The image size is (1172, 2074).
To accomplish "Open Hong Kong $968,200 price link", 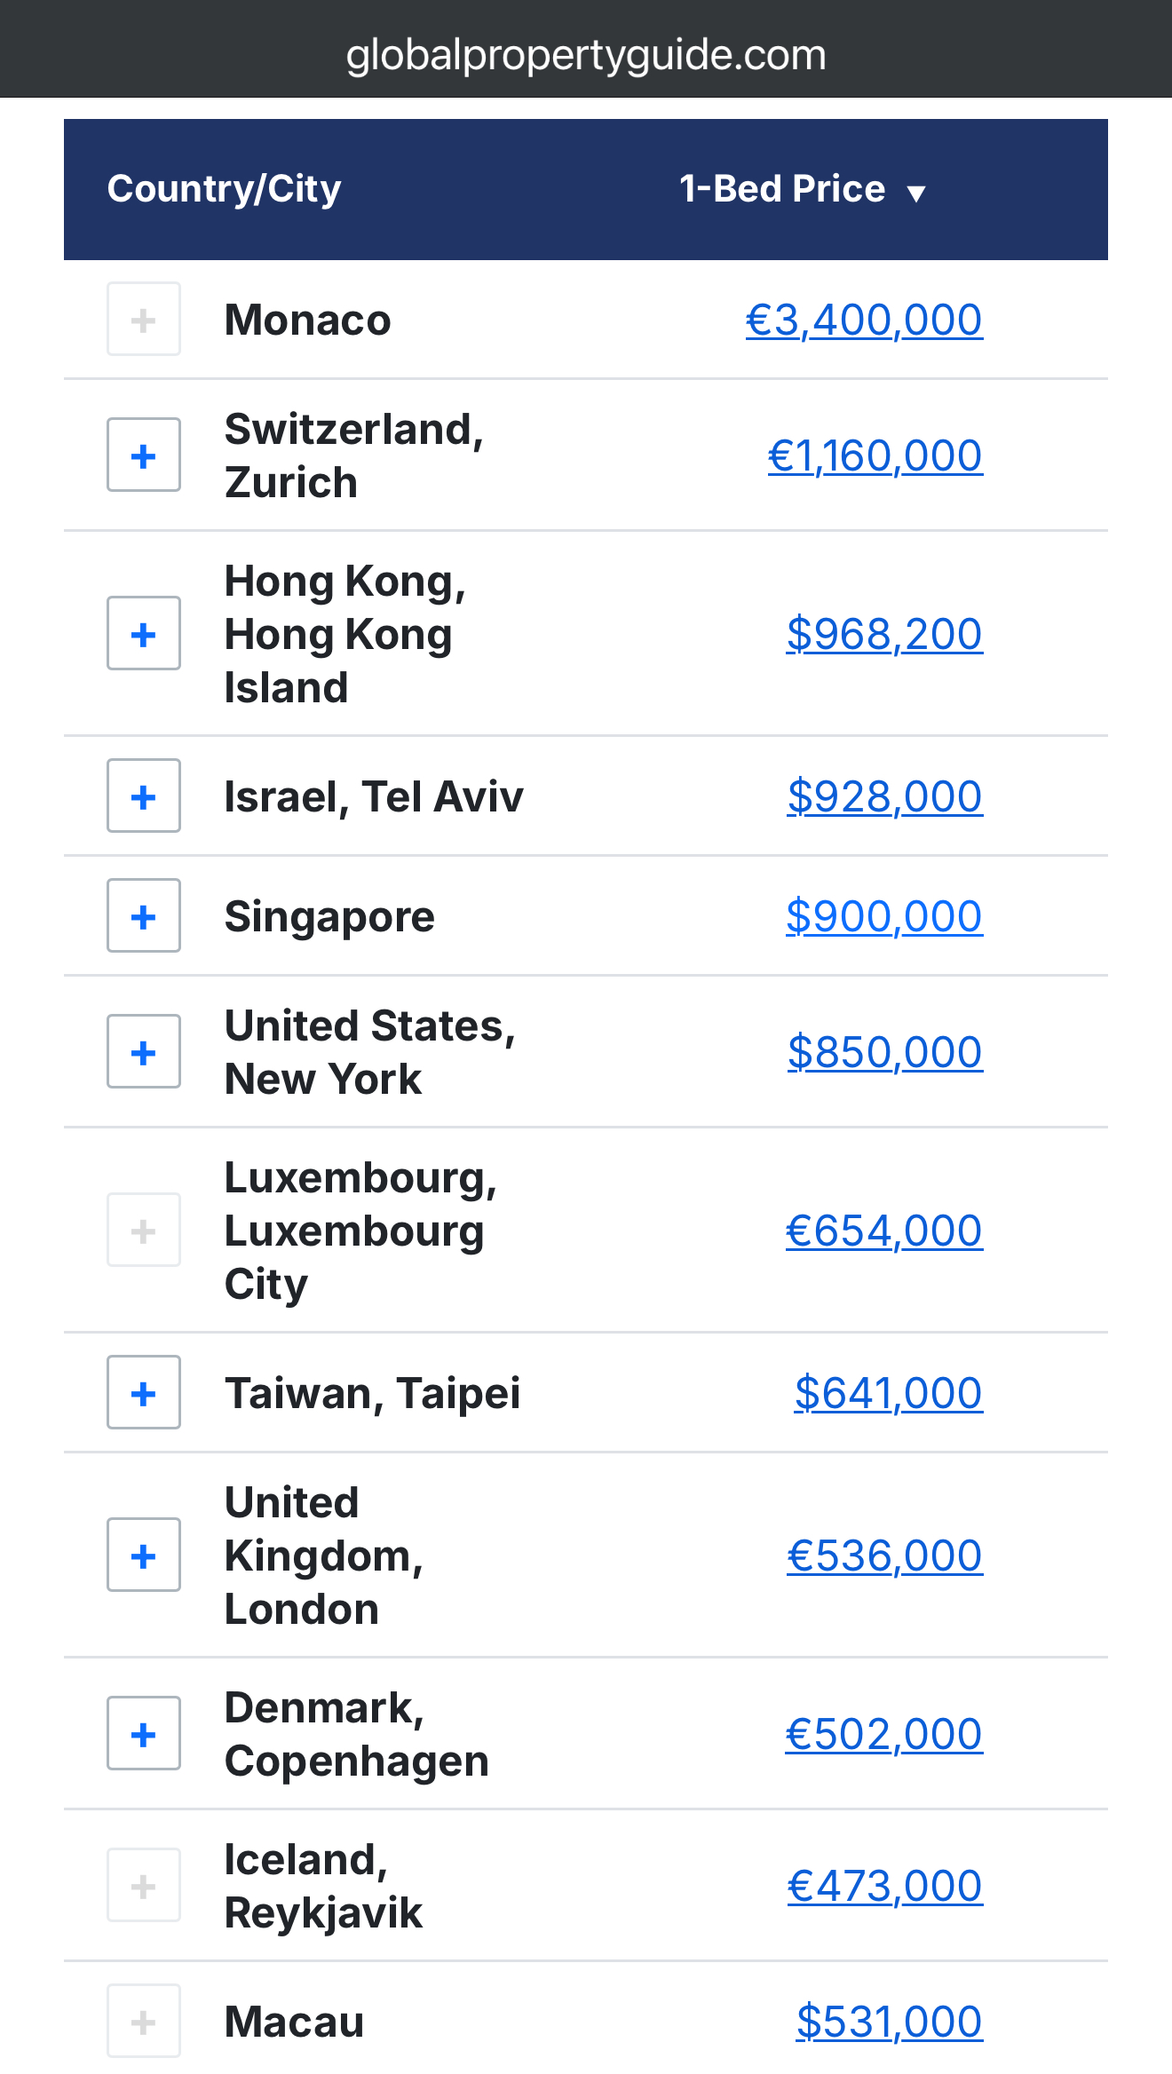I will tap(884, 635).
